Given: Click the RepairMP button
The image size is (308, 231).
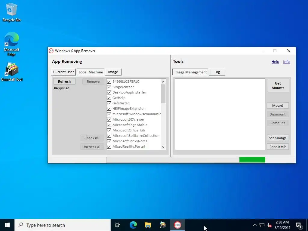Looking at the screenshot, I should (x=278, y=147).
